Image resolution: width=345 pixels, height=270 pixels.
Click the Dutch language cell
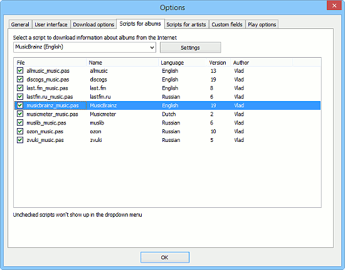click(169, 114)
